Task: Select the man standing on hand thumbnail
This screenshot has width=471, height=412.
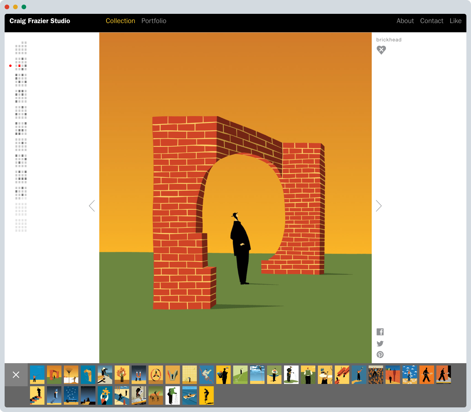Action: 359,375
